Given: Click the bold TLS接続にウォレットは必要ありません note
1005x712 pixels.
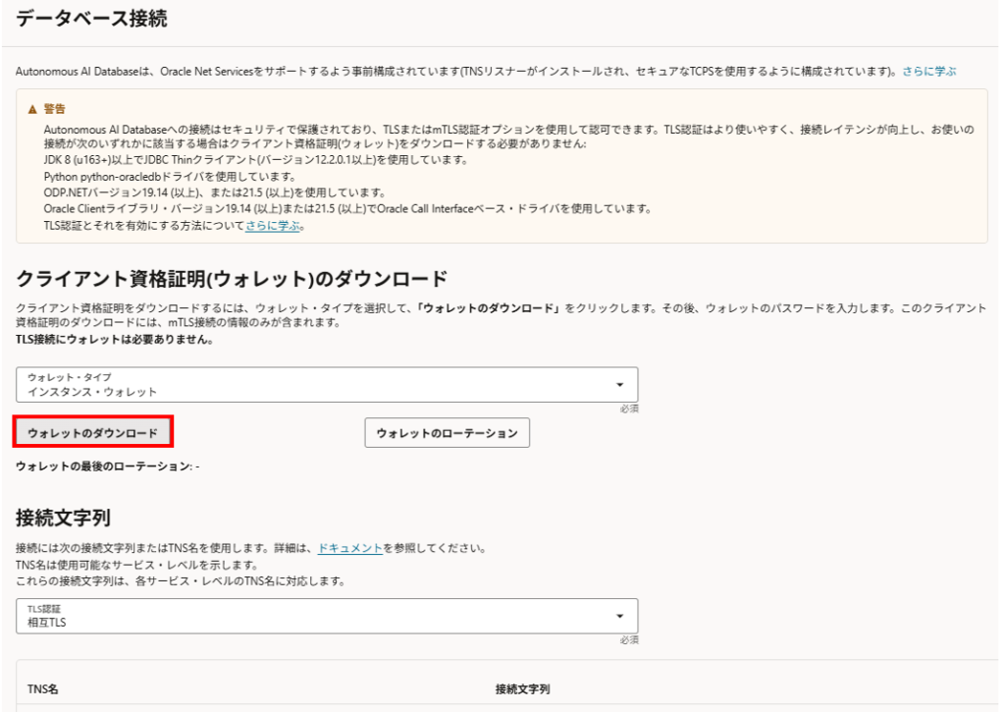Looking at the screenshot, I should 114,340.
